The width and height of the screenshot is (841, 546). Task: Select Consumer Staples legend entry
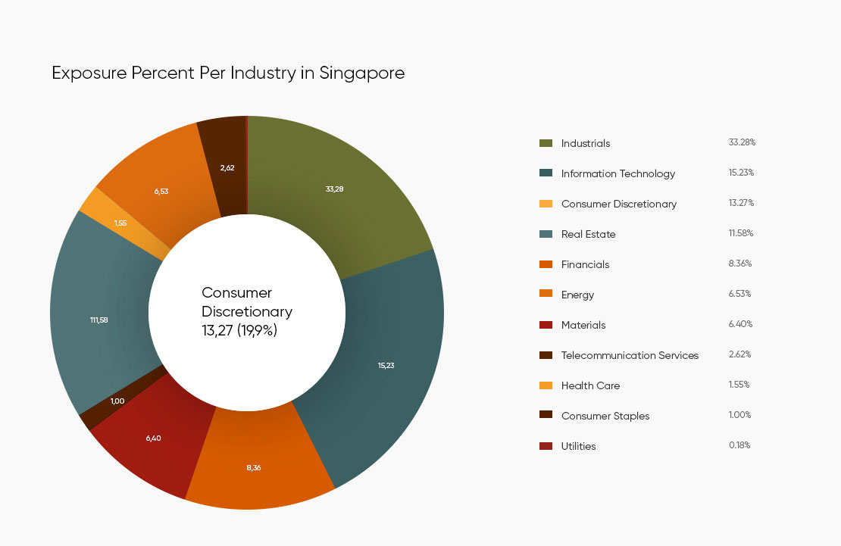click(x=605, y=416)
